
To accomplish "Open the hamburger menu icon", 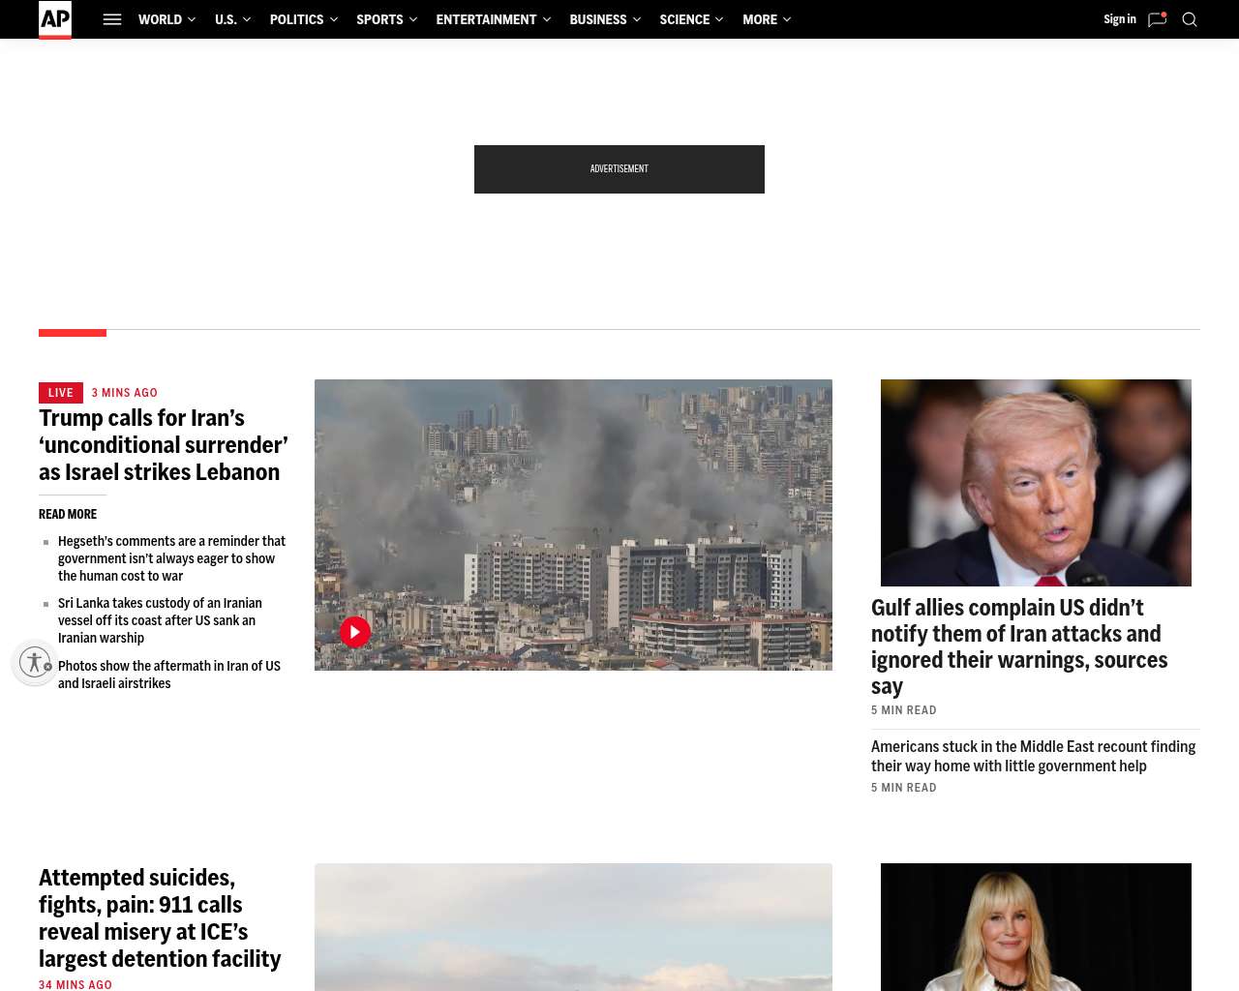I will (x=112, y=19).
